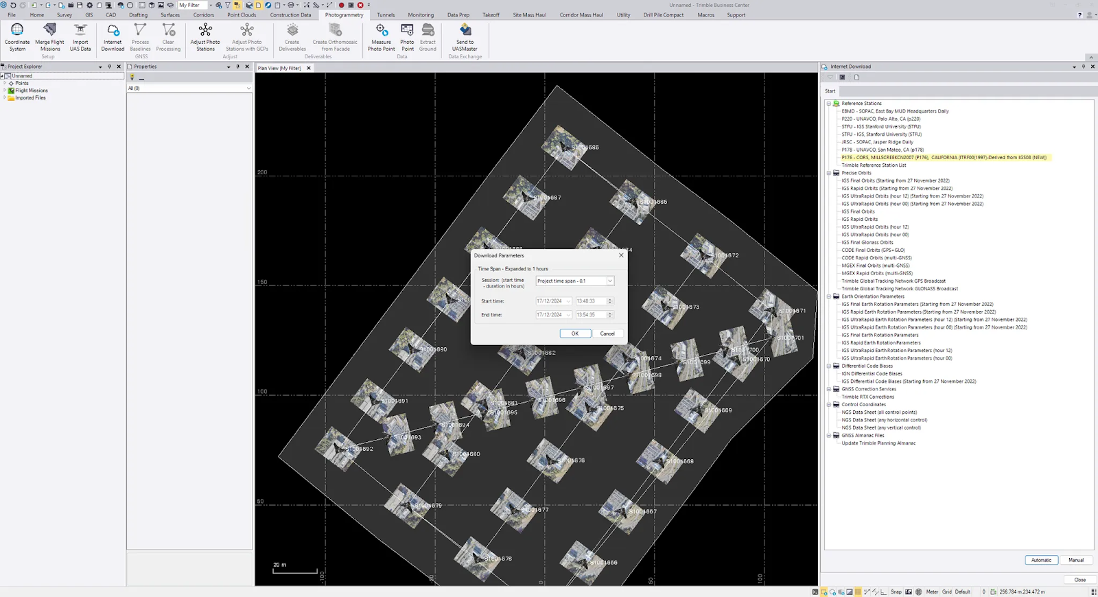This screenshot has width=1098, height=597.
Task: Select Meter units in status bar
Action: click(x=932, y=592)
